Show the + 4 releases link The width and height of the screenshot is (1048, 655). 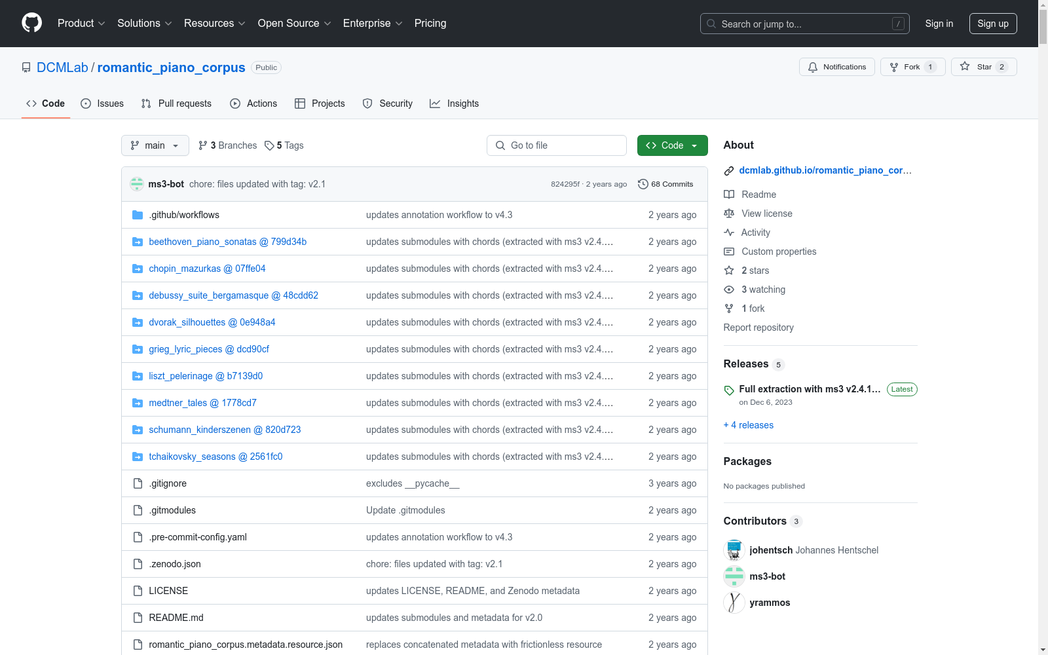(x=749, y=425)
